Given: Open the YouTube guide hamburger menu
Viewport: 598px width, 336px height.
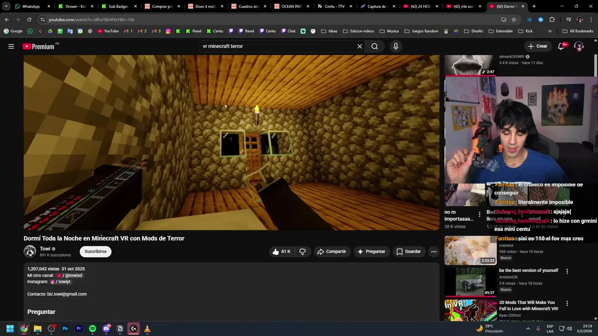Looking at the screenshot, I should click(x=11, y=46).
